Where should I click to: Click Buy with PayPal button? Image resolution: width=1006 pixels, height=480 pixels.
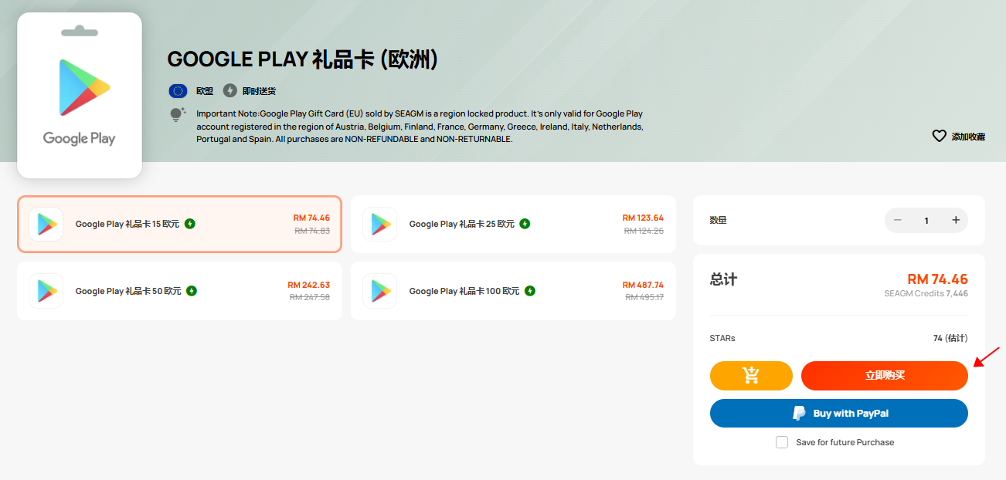click(x=839, y=414)
